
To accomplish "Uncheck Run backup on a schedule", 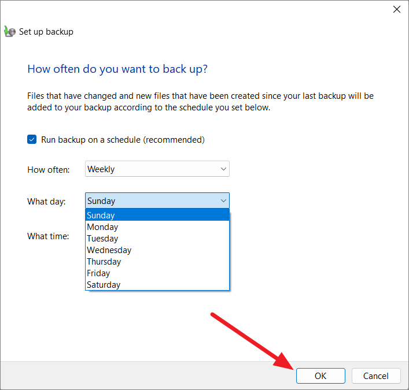I will tap(32, 139).
